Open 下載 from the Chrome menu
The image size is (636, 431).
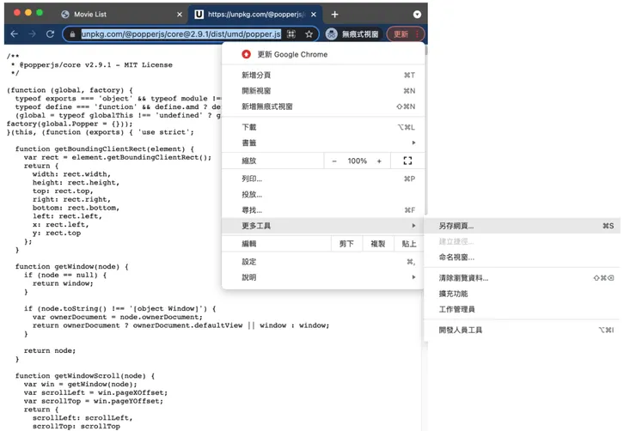click(x=323, y=127)
